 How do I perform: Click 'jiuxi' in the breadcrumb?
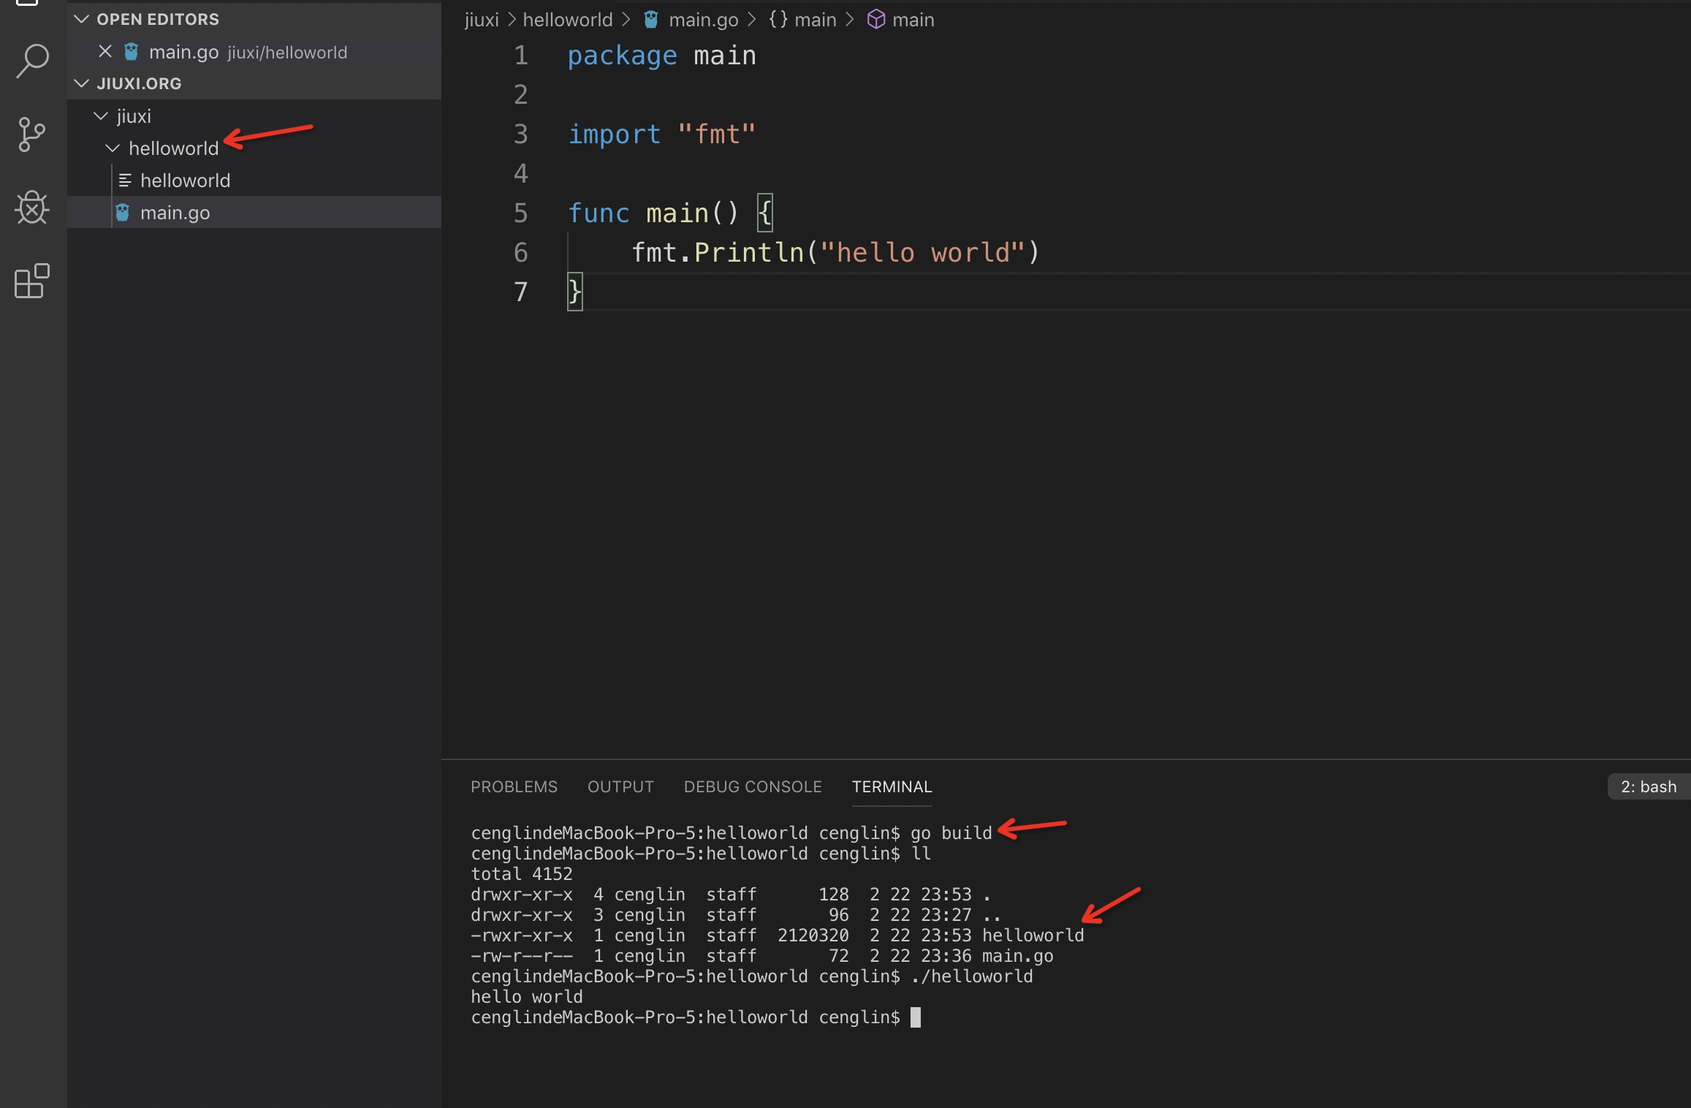pos(482,20)
